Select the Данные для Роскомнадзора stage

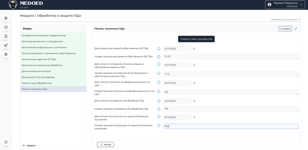click(x=53, y=77)
